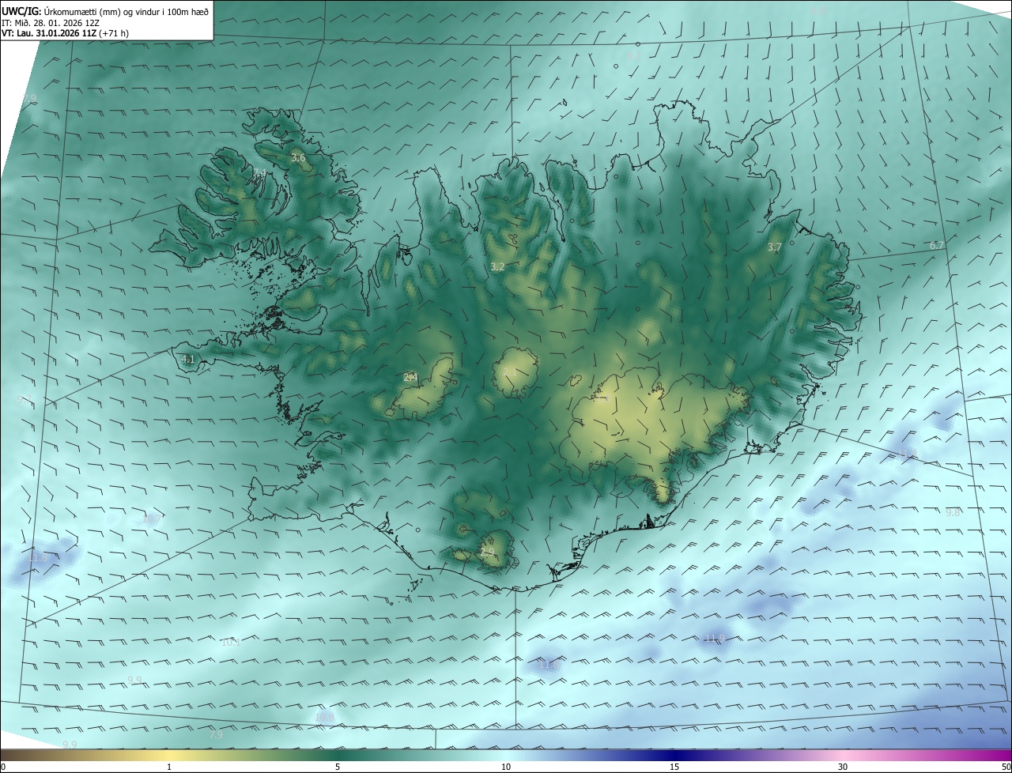The image size is (1012, 773).
Task: Click the 'VT: Lau. 31.01.2026 11Z (+71 h)' line
Action: 66,33
